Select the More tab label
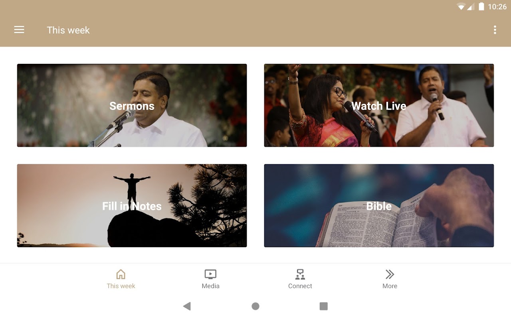Image resolution: width=511 pixels, height=319 pixels. click(x=390, y=286)
